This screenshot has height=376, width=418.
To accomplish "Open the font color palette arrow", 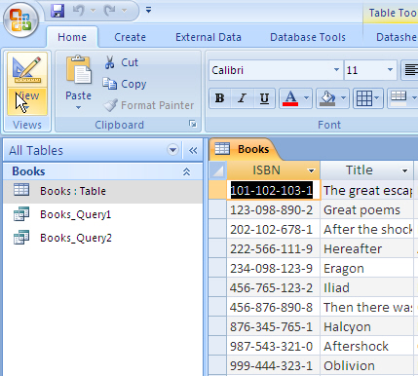I will click(306, 98).
